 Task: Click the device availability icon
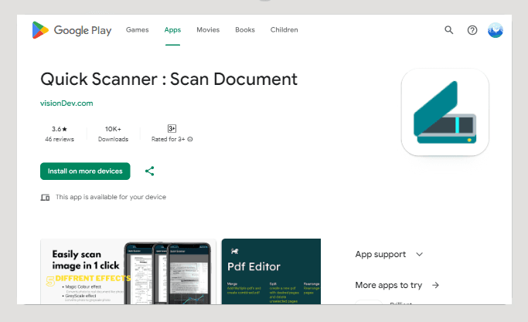(45, 197)
